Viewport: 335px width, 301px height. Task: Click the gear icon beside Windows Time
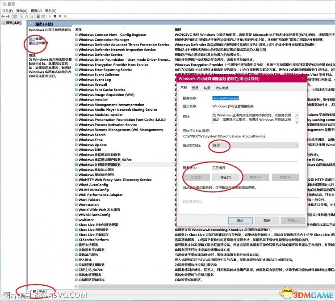76,140
